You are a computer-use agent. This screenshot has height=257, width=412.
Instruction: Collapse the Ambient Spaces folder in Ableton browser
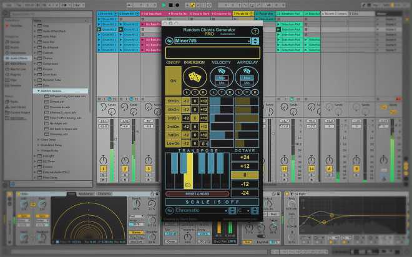coord(38,91)
